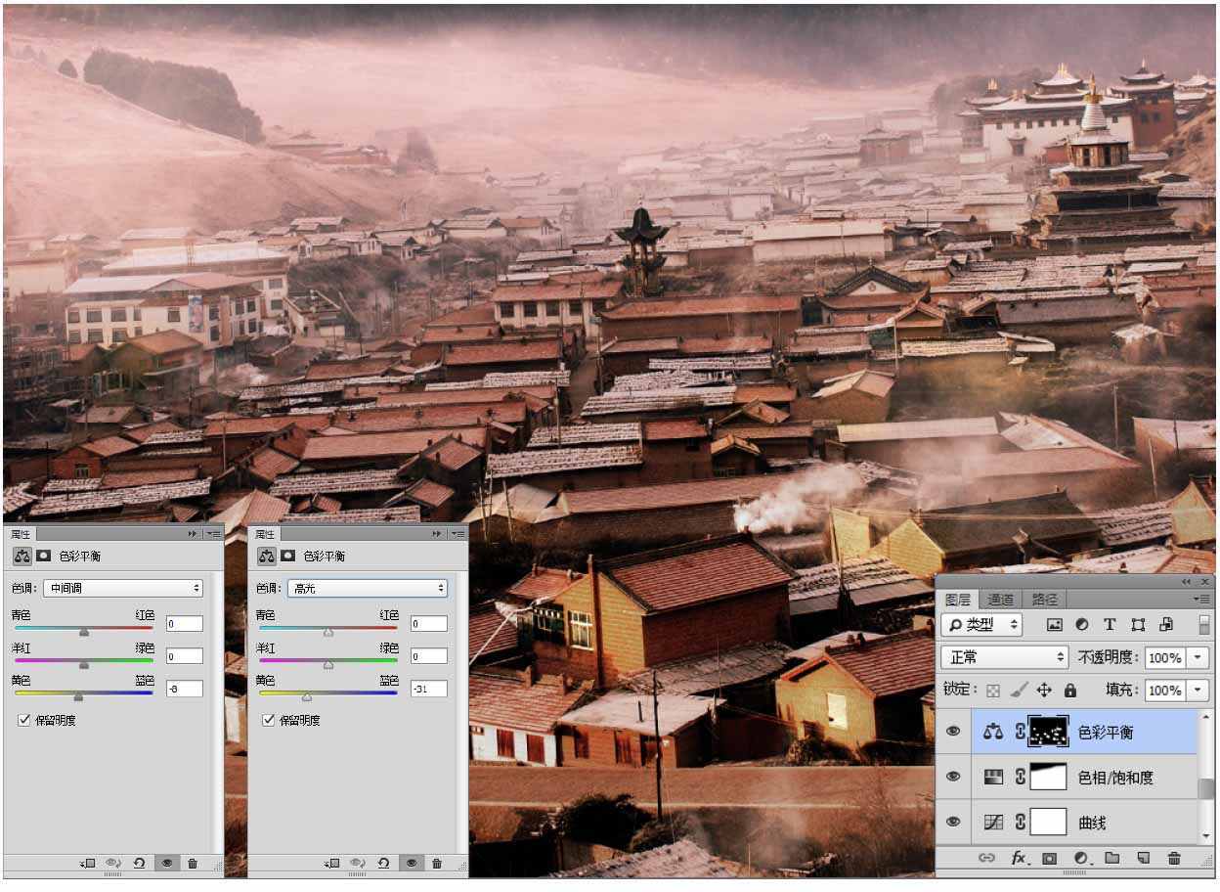The height and width of the screenshot is (892, 1220).
Task: Select the 色彩平衡 layer mask thumbnail
Action: 1048,731
